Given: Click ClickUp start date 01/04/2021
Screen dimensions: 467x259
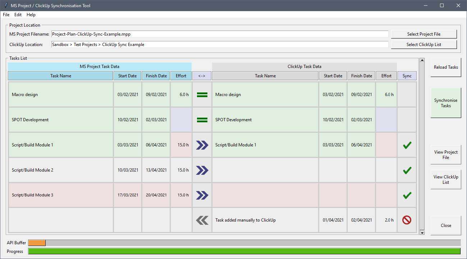Looking at the screenshot, I should 333,220.
